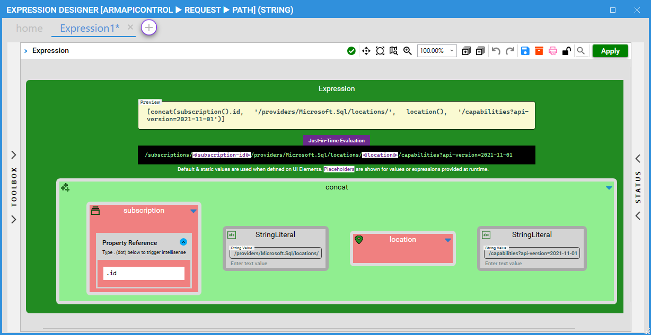Switch to the home tab
This screenshot has height=335, width=651.
coord(29,29)
